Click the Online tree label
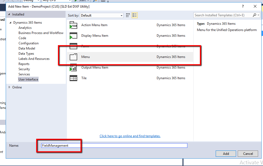 pos(17,87)
